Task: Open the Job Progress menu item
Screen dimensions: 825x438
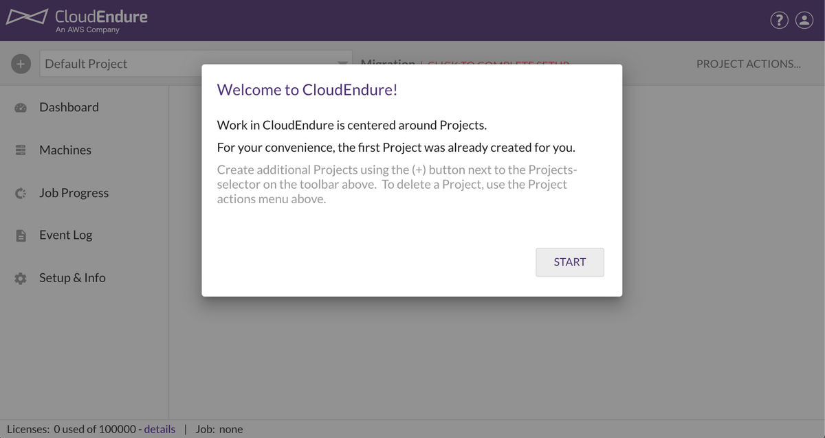Action: coord(74,193)
